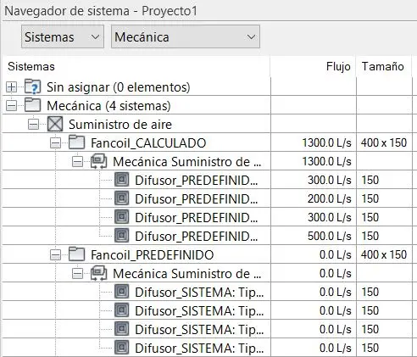Click the question-mark folder icon for Sin asignar
Viewport: 417px width, 357px height.
[33, 86]
